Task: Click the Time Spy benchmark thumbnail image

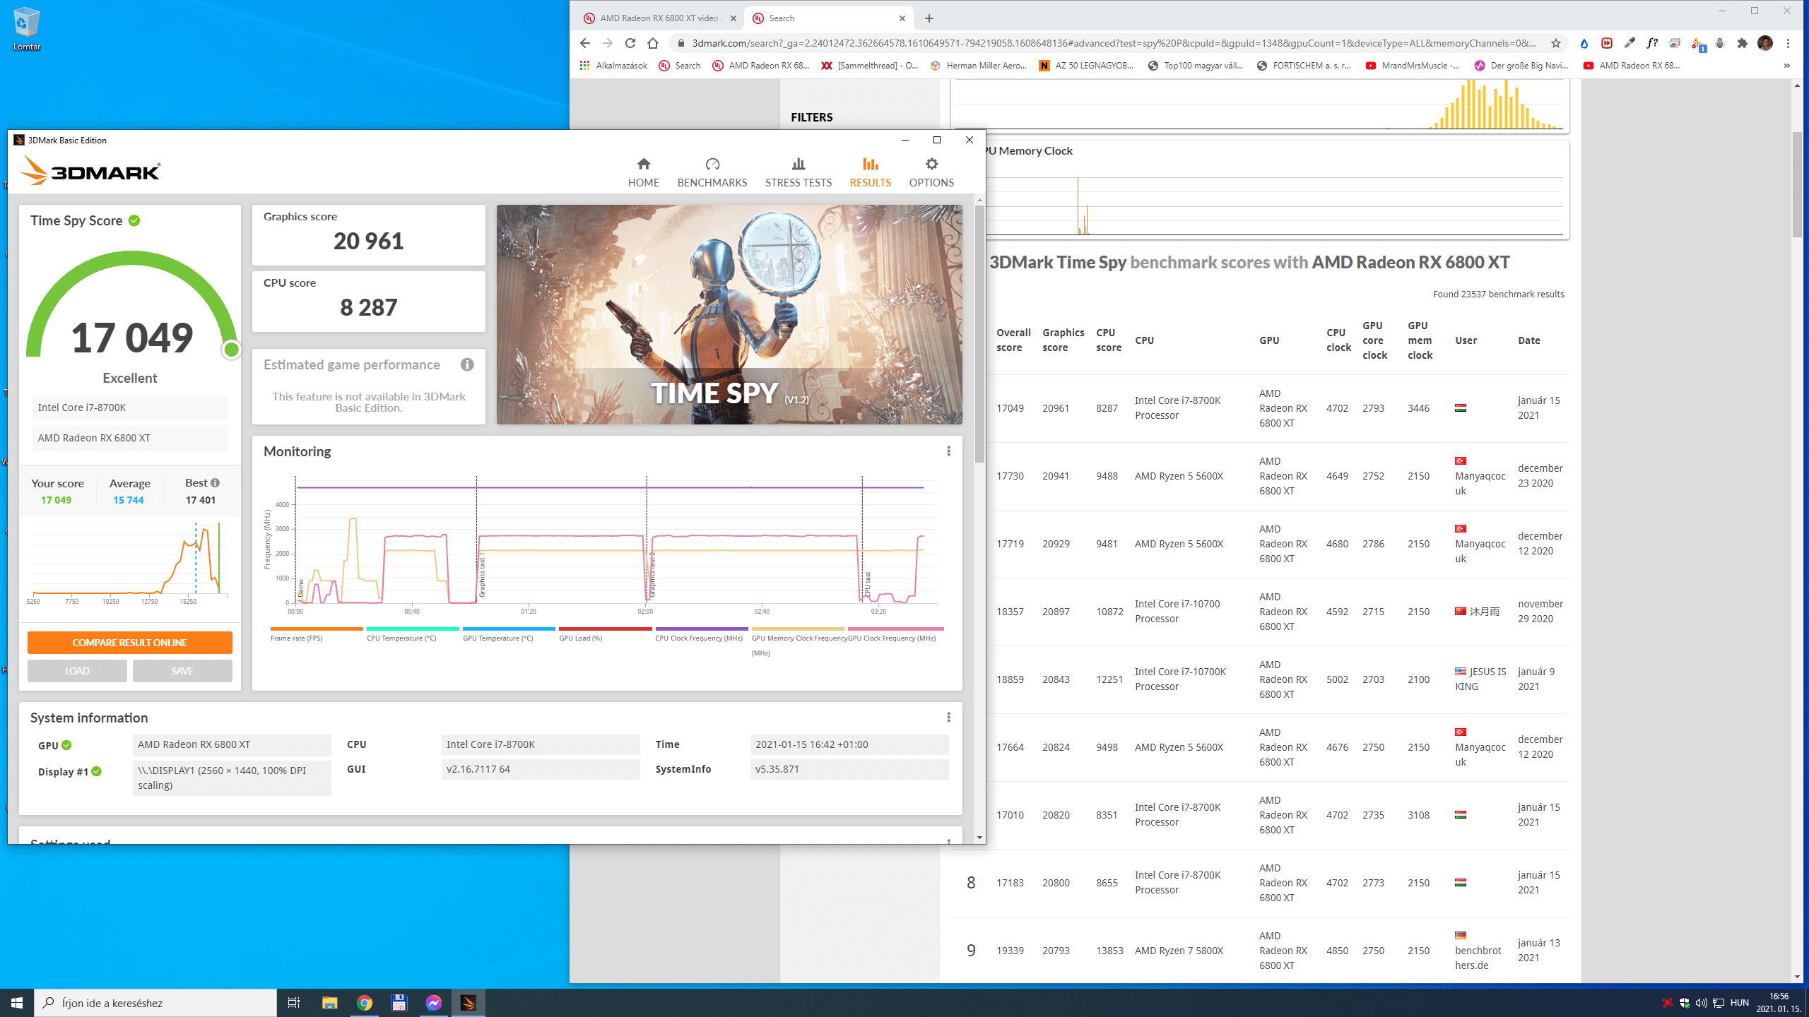Action: (729, 314)
